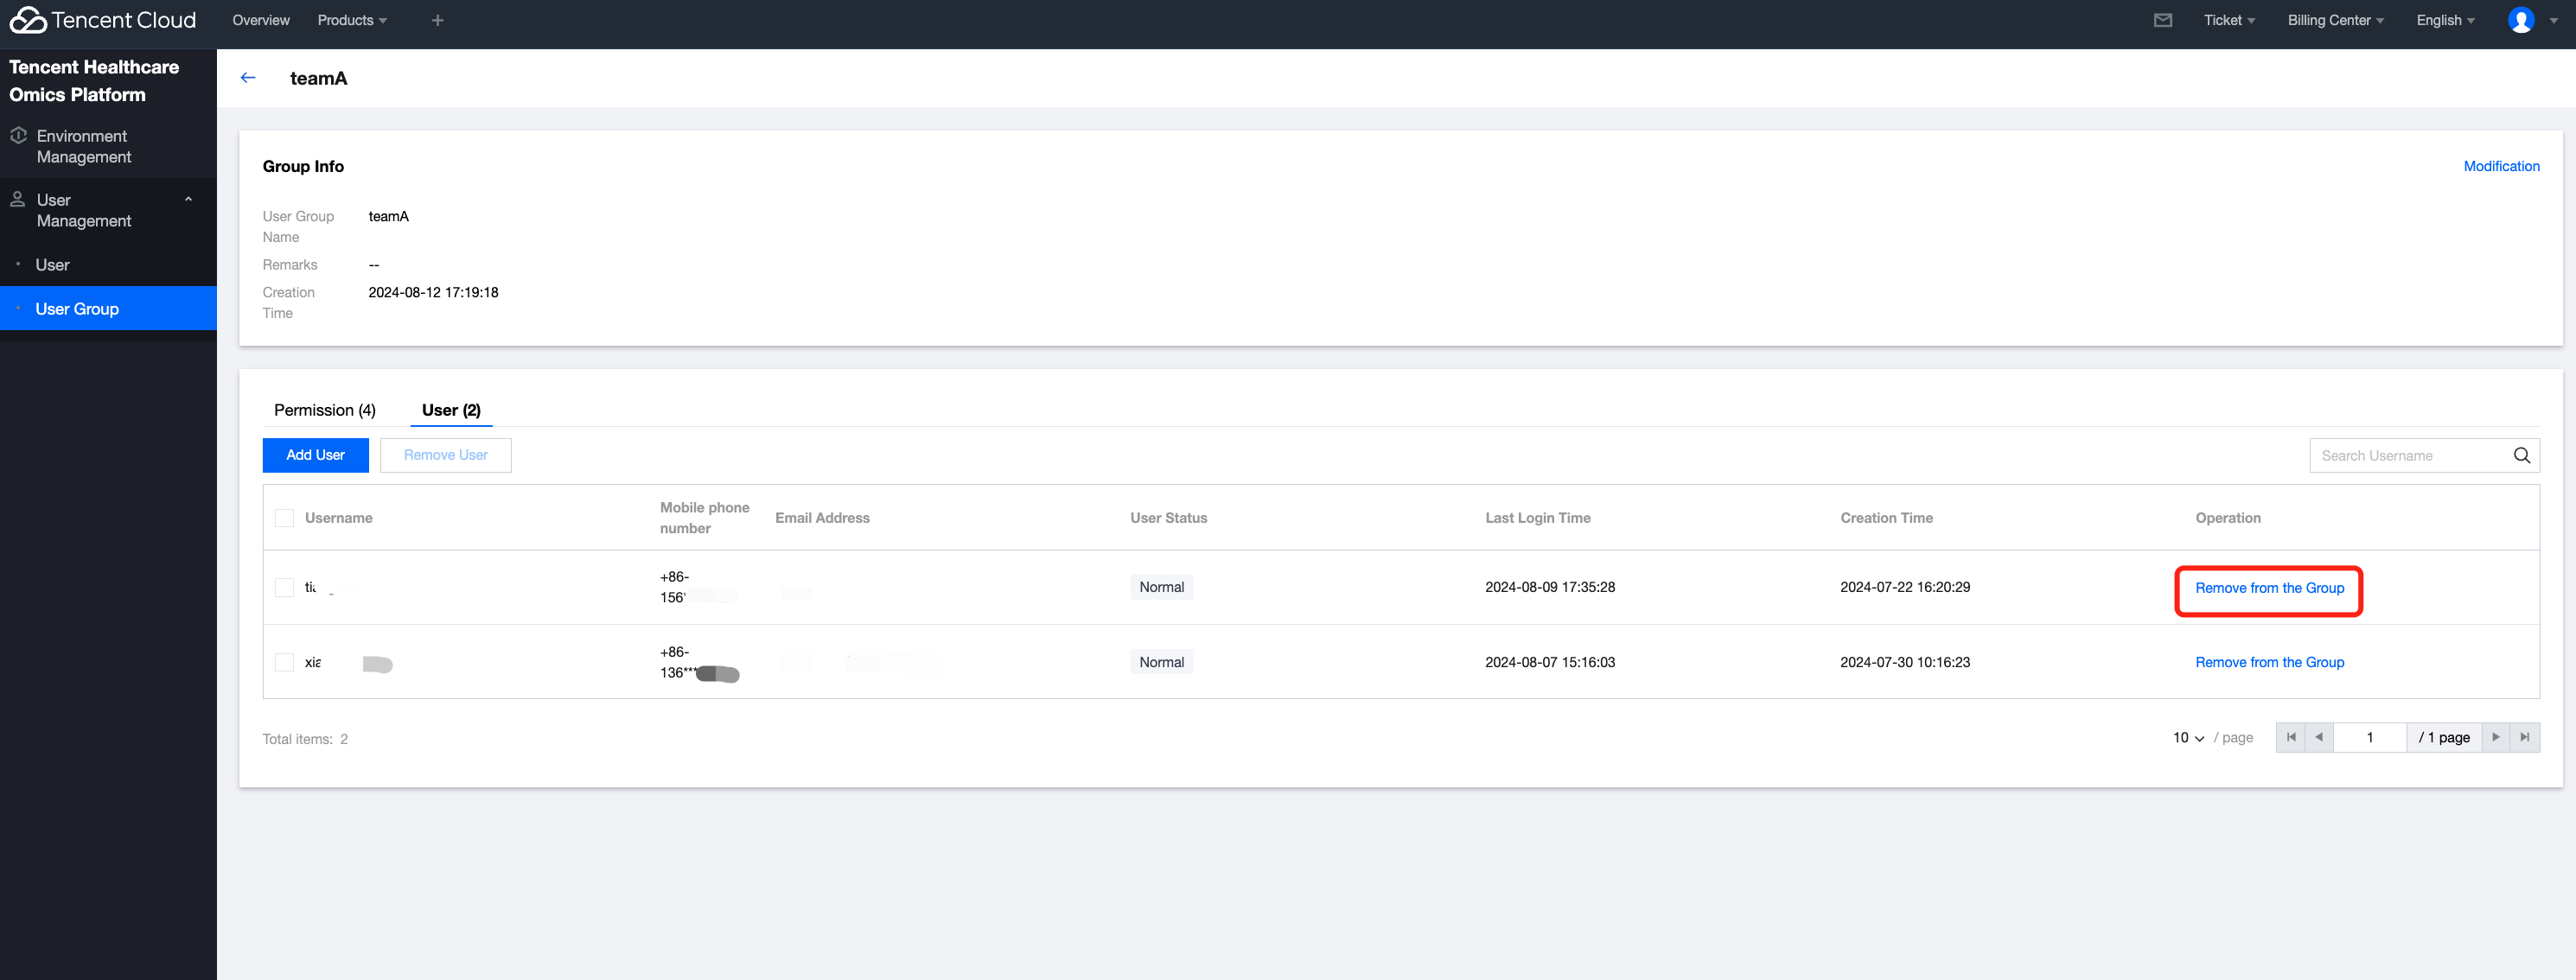Go to next page pagination arrow
2576x980 pixels.
click(2496, 737)
